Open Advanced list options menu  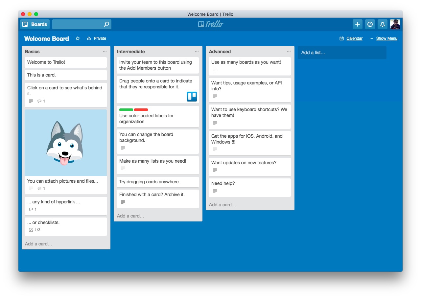(289, 52)
